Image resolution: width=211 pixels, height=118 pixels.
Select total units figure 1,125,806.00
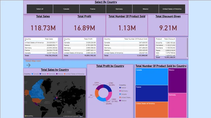tap(142, 55)
